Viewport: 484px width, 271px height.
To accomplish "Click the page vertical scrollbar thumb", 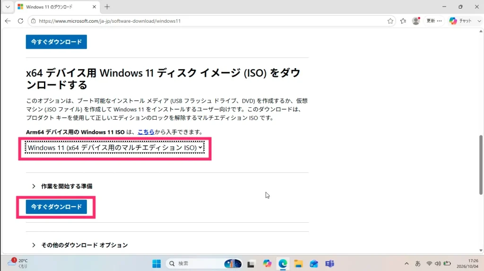I will coord(481,165).
